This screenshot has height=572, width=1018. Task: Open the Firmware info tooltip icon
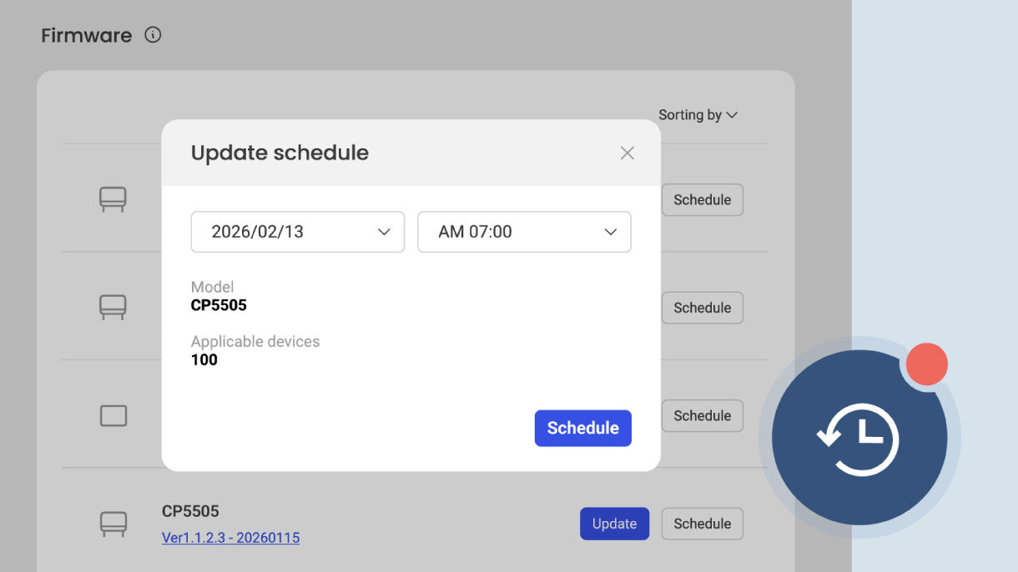point(152,35)
